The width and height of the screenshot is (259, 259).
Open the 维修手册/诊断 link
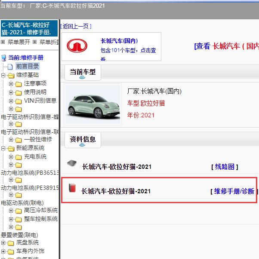pyautogui.click(x=234, y=192)
